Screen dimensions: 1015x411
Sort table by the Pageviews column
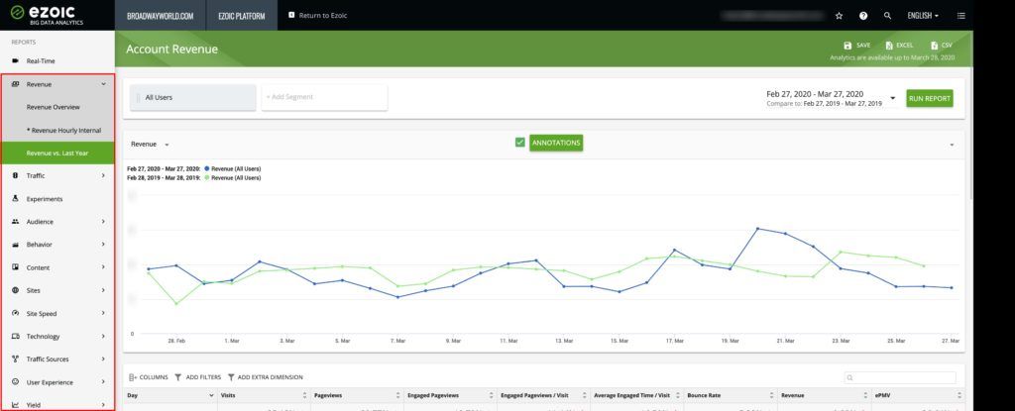(x=356, y=395)
